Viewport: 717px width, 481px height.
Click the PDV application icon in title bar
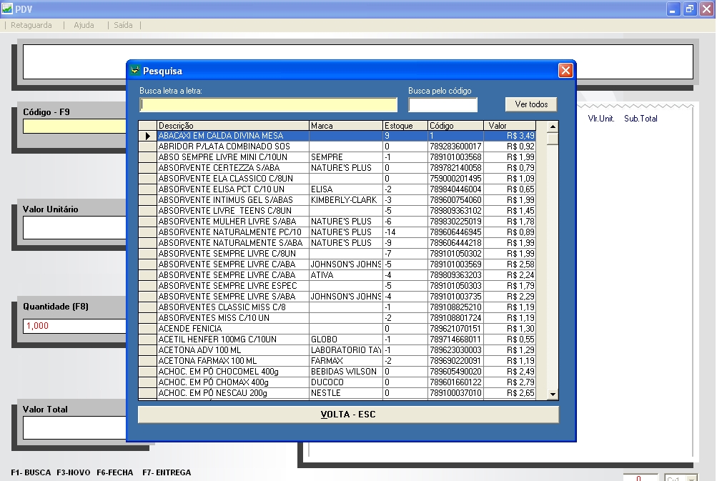[x=7, y=9]
